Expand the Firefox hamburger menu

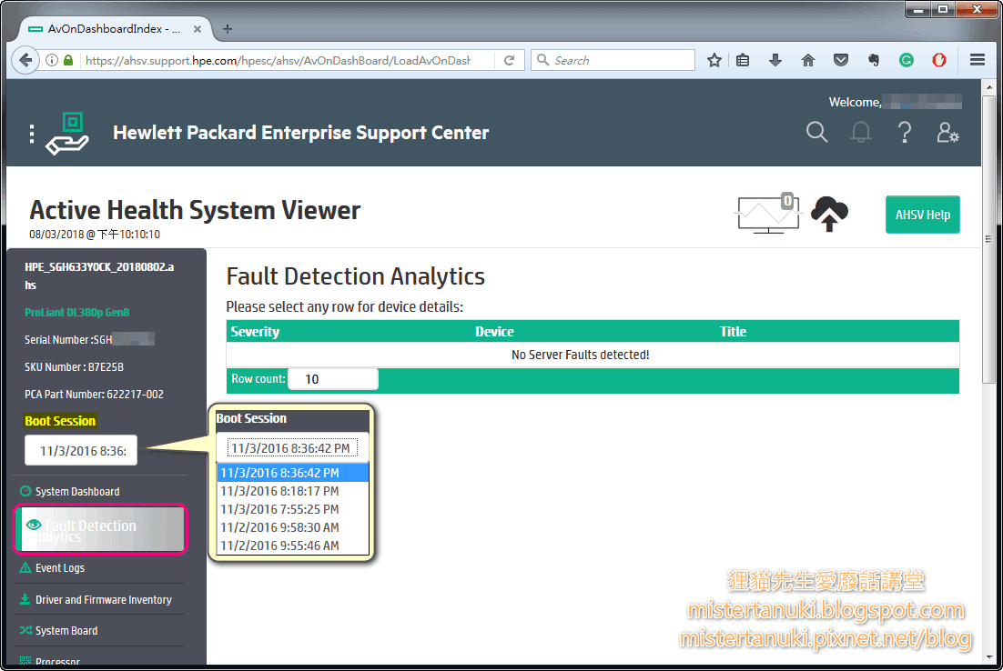(x=977, y=60)
